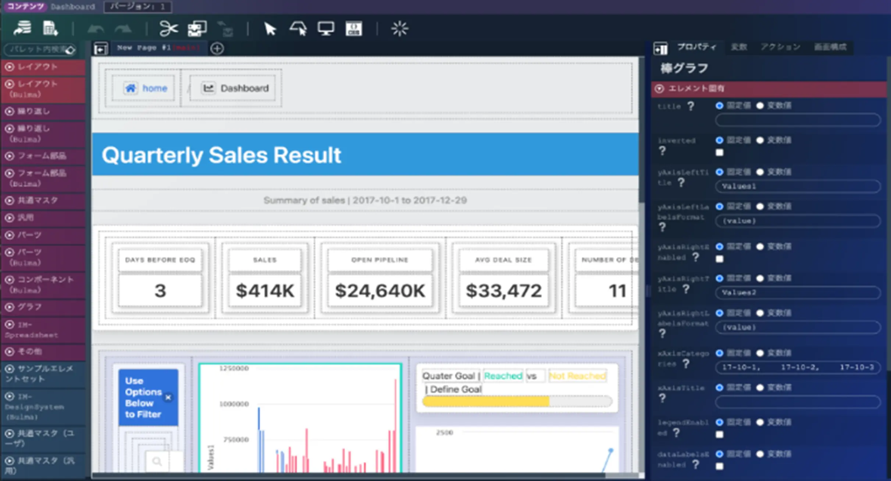Select the variable value radio for title

760,106
